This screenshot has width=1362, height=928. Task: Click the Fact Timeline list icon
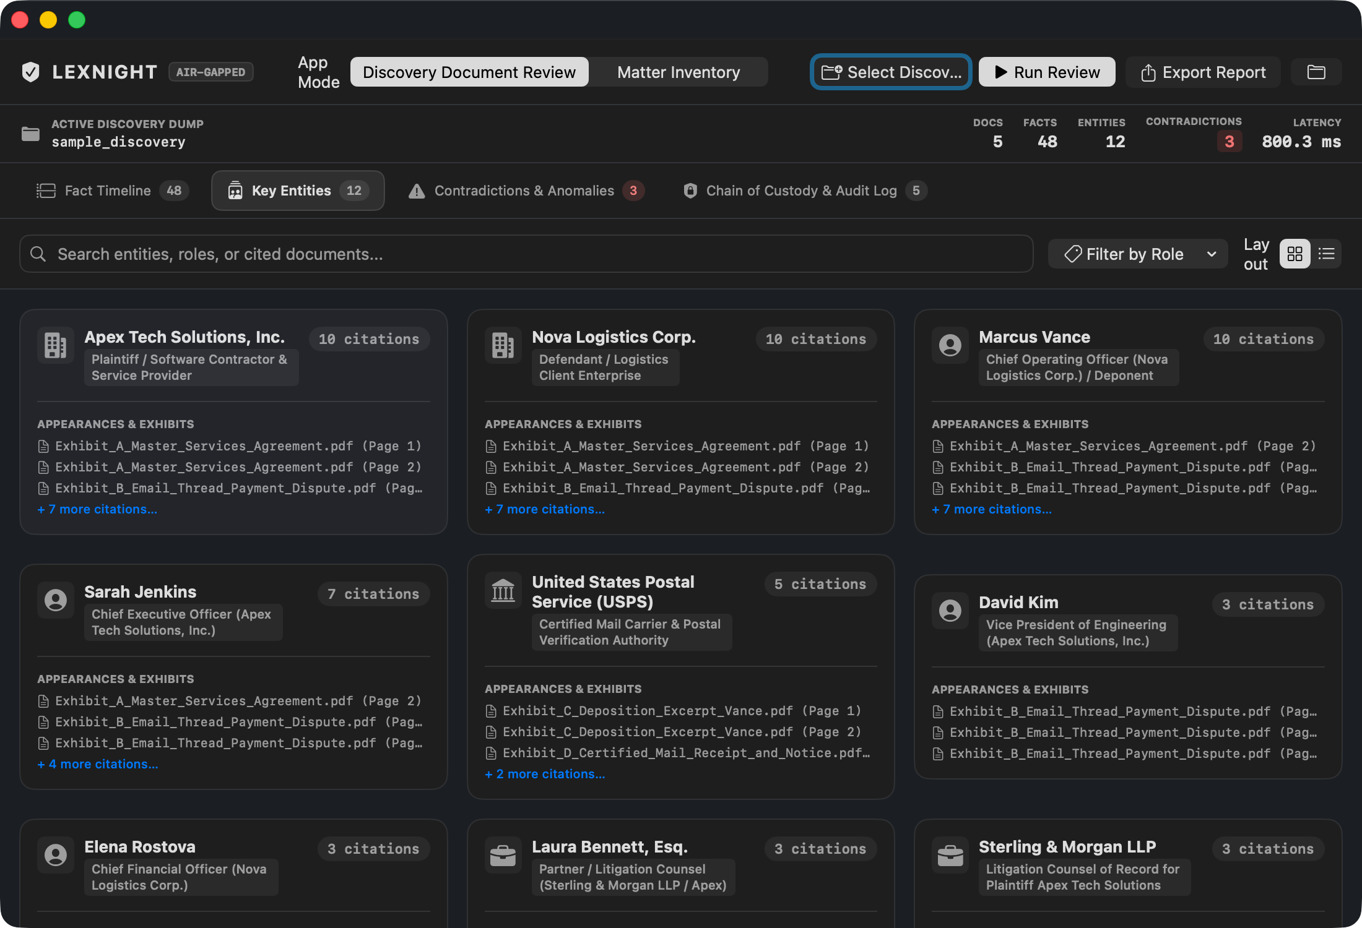click(46, 191)
